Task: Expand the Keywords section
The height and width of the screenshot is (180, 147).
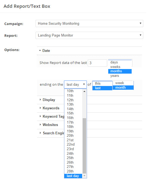Action: coord(50,108)
